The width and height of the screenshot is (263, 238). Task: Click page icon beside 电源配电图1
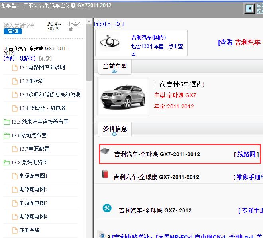click(x=15, y=176)
